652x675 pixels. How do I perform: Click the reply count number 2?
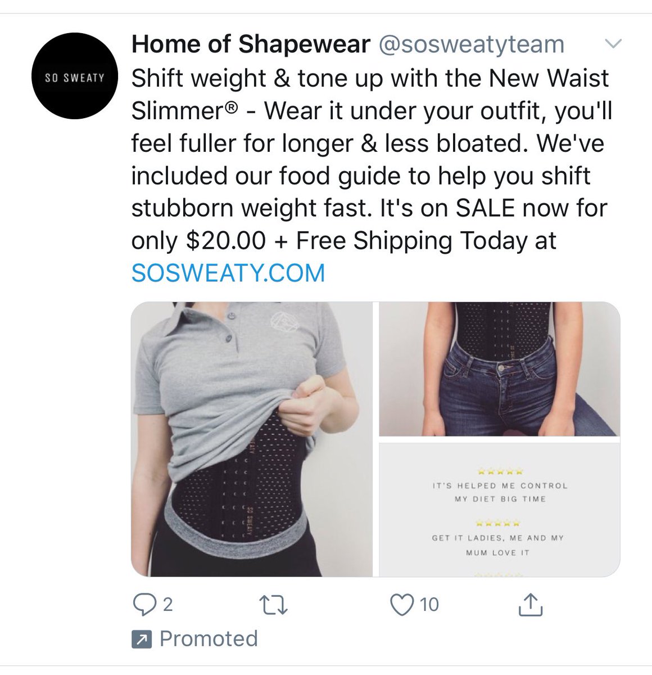point(167,605)
